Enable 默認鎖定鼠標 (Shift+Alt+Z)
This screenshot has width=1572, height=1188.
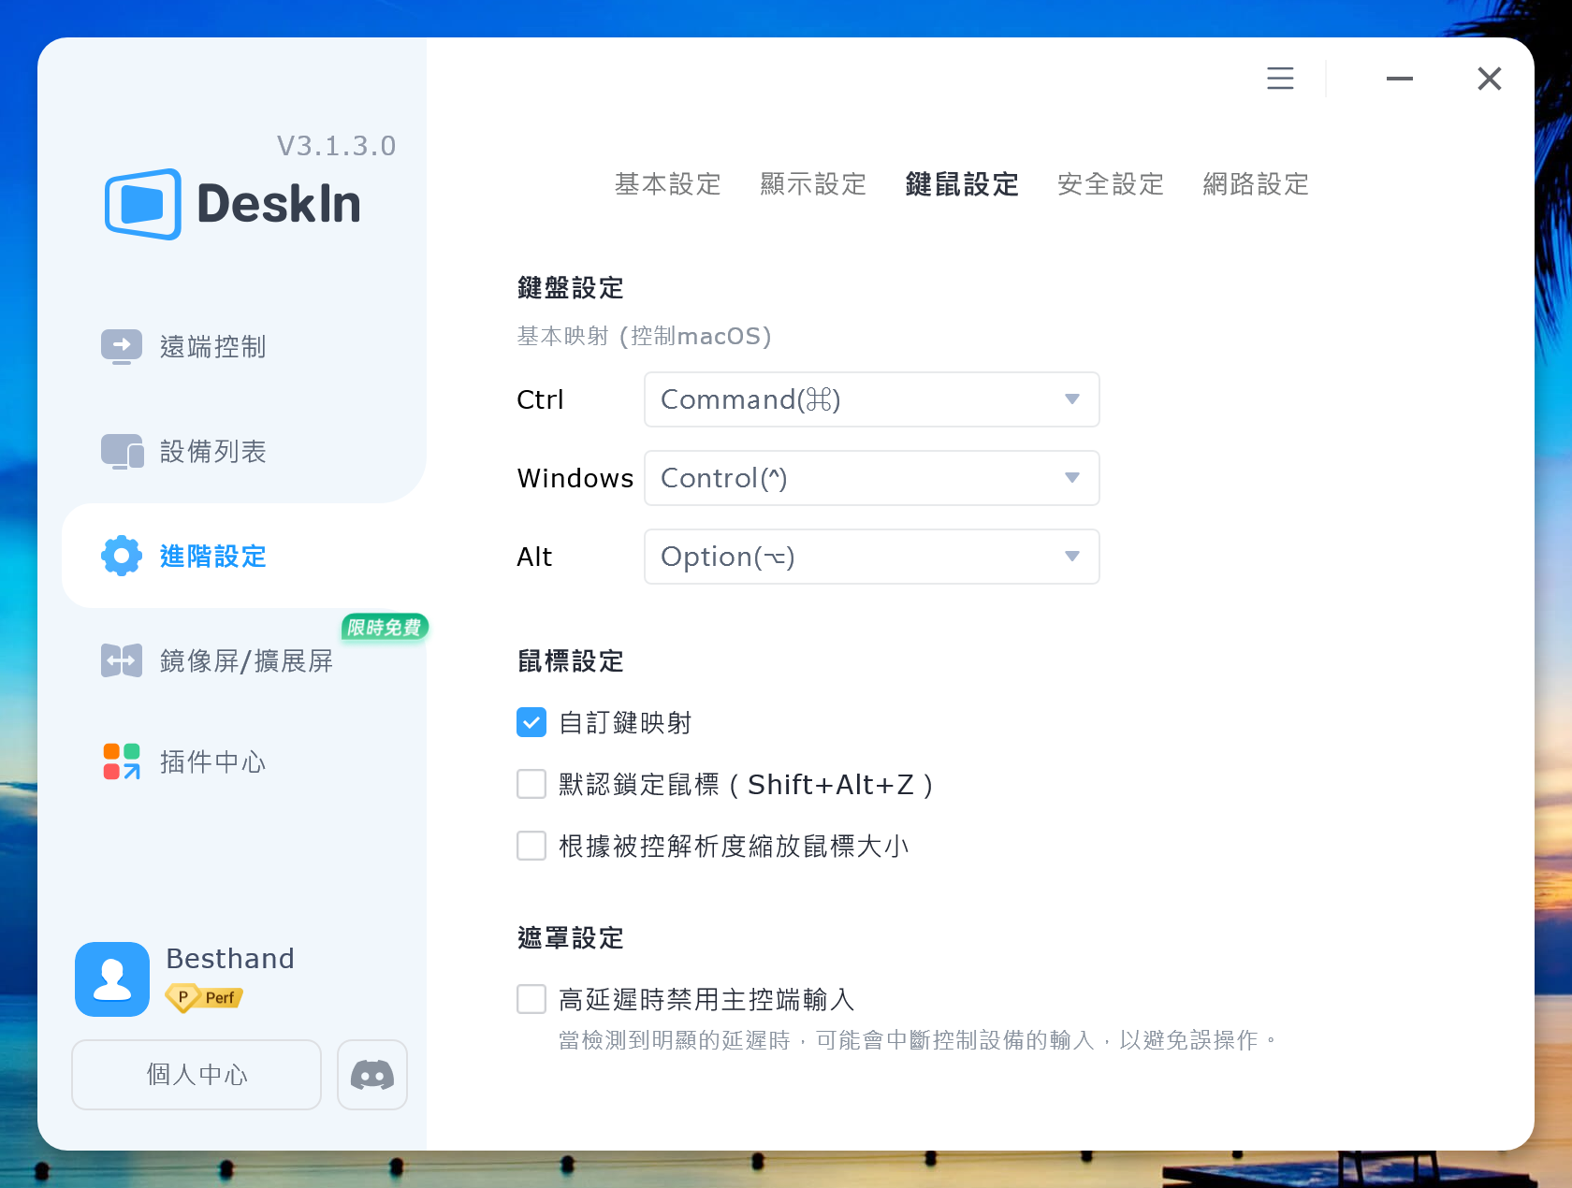coord(531,784)
